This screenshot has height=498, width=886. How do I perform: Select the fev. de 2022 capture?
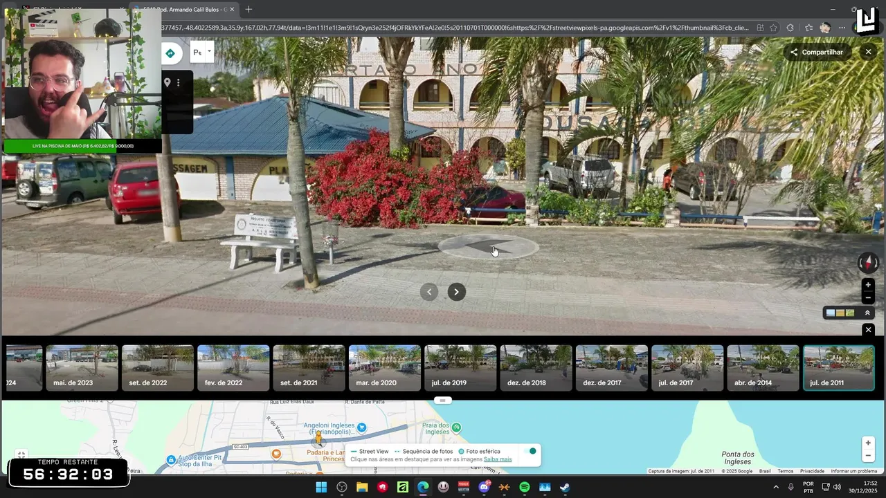[233, 368]
